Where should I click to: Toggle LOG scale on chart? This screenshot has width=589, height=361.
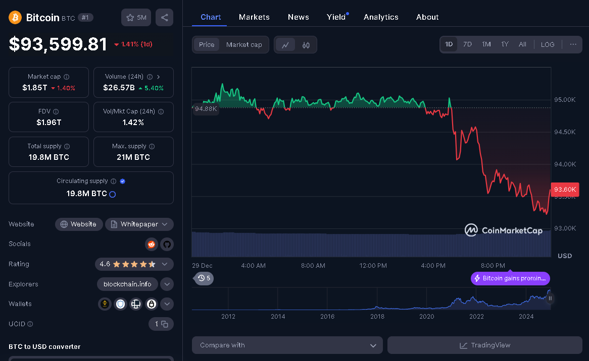pyautogui.click(x=547, y=44)
